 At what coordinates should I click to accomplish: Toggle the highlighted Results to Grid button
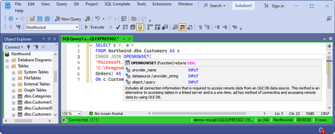point(182,27)
